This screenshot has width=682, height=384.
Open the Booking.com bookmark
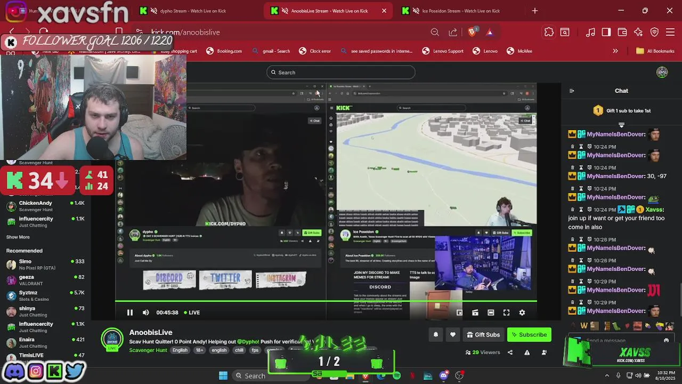pos(224,51)
